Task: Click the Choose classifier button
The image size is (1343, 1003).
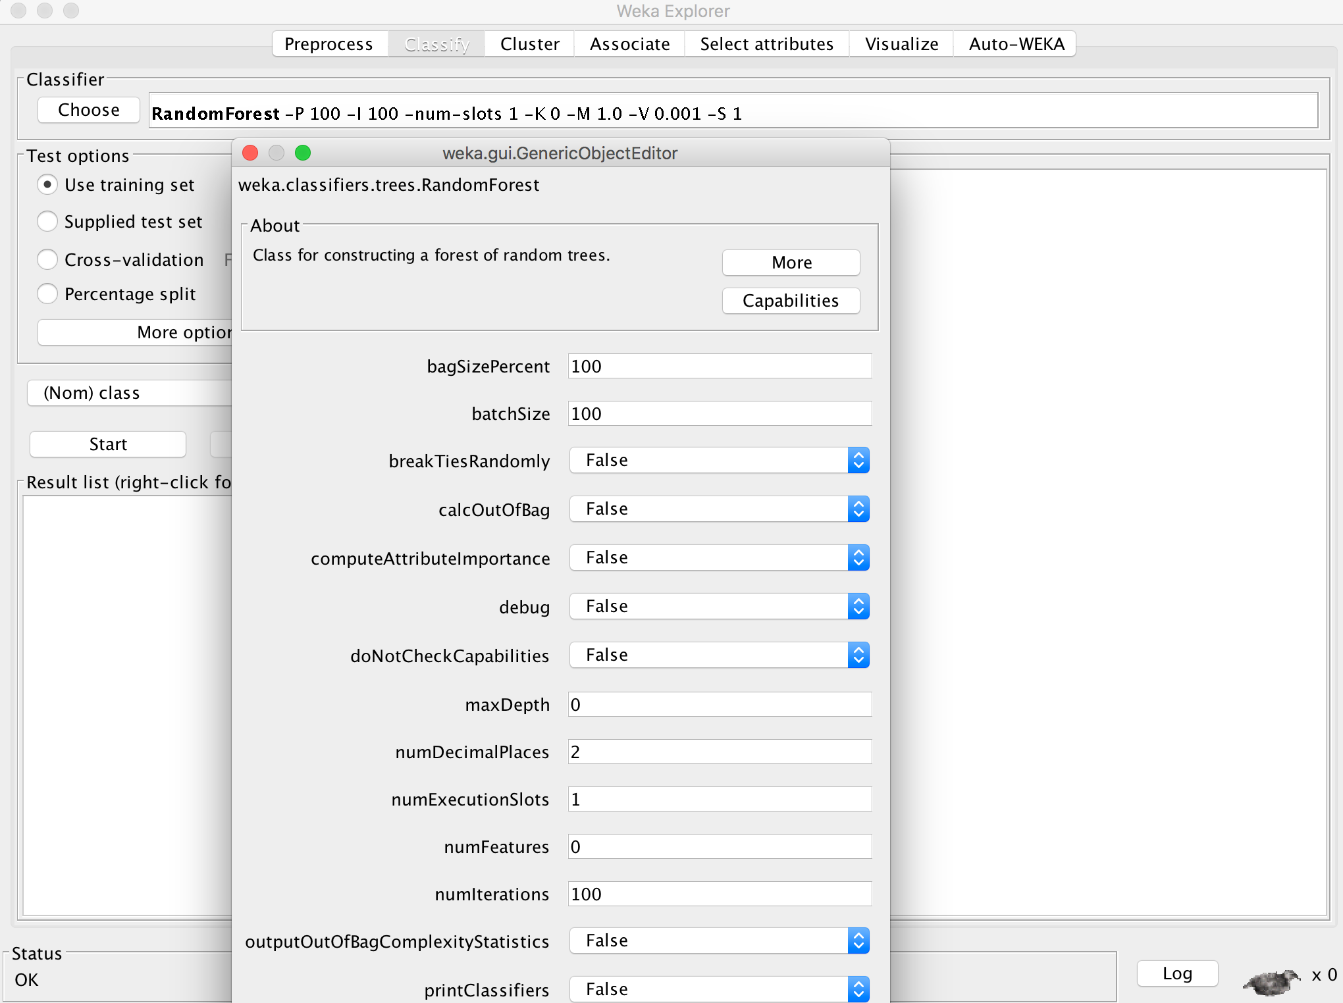Action: [x=89, y=110]
